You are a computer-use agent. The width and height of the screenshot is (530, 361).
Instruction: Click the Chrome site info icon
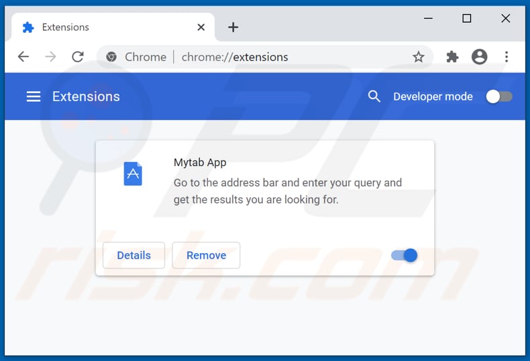(111, 57)
